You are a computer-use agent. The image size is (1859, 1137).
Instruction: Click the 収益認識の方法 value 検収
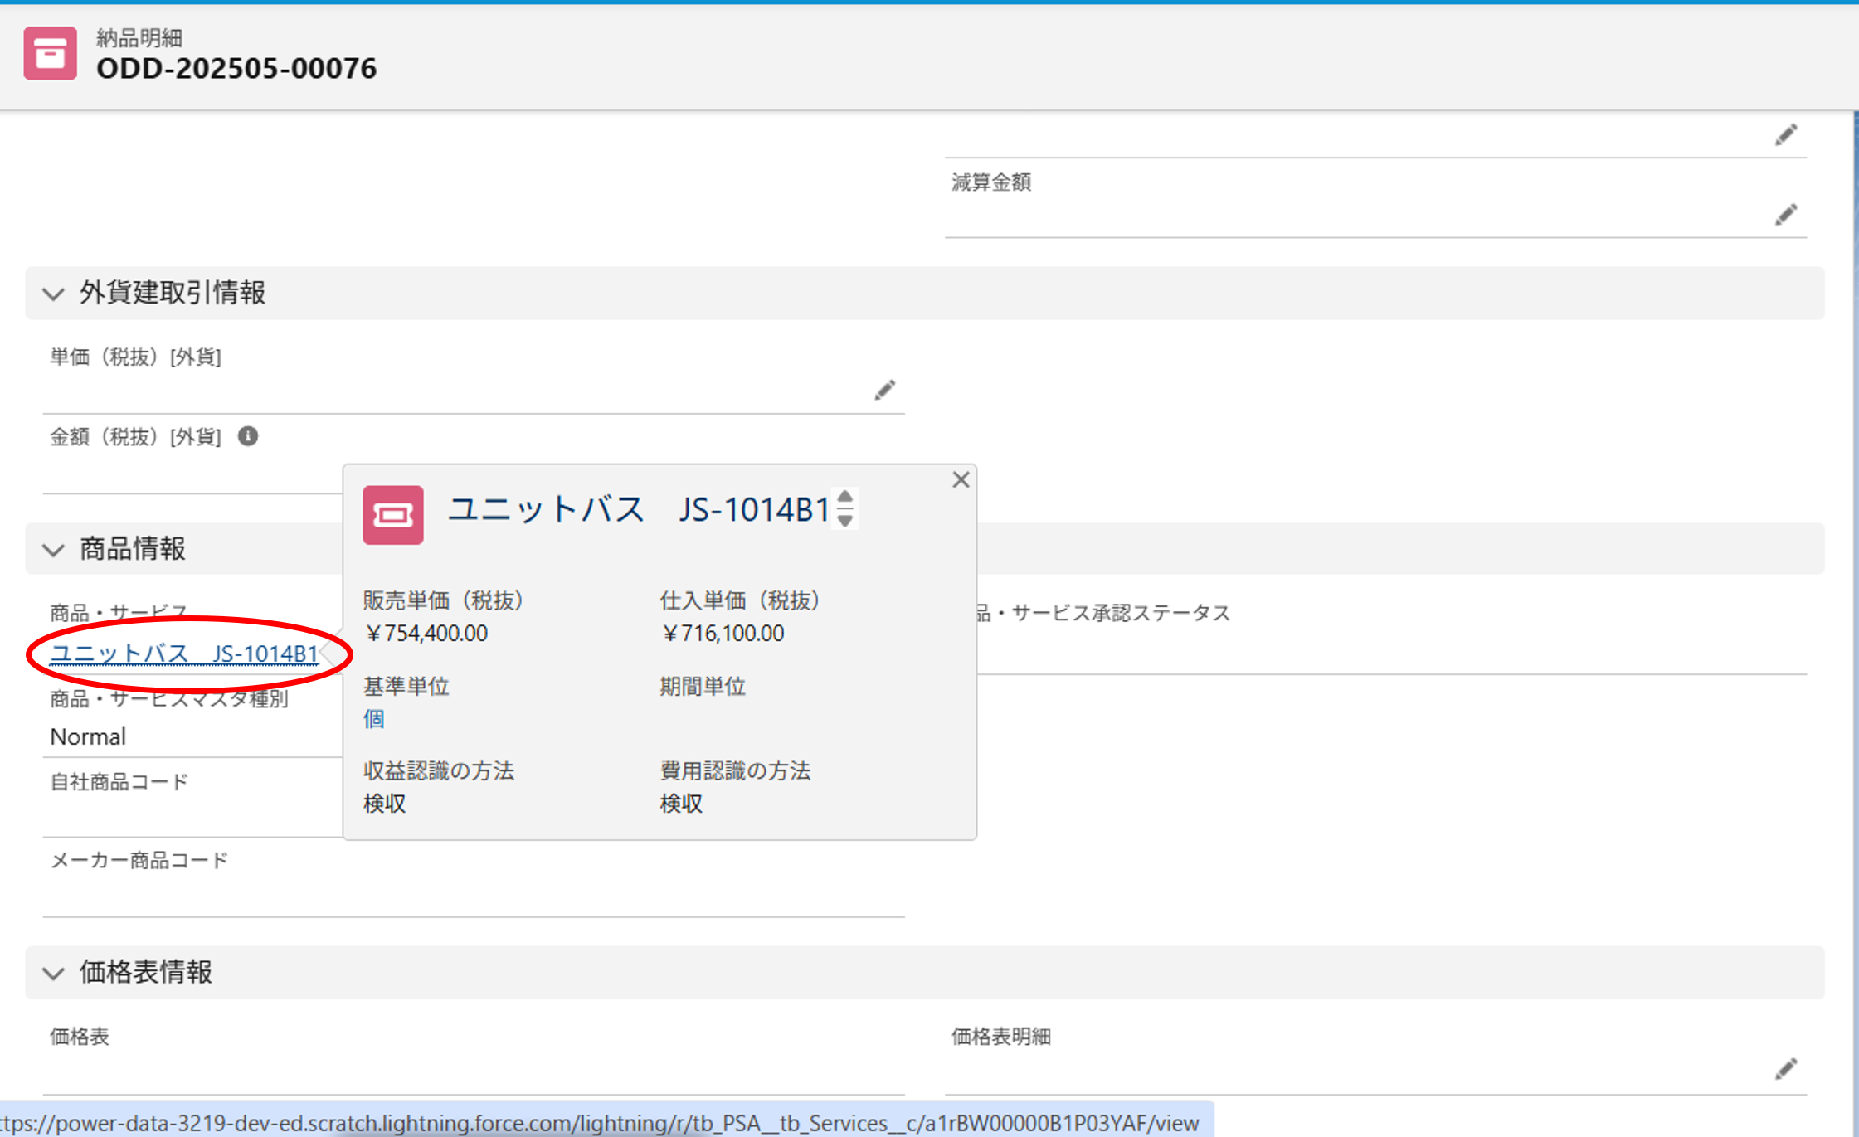pyautogui.click(x=385, y=804)
